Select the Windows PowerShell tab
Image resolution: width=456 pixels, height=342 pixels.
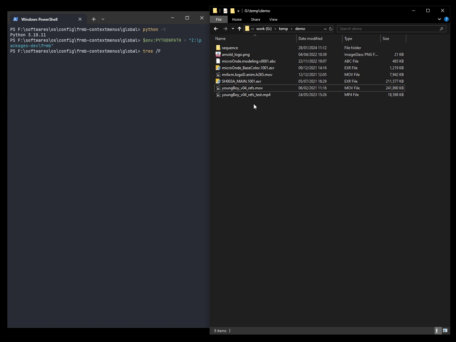[48, 19]
